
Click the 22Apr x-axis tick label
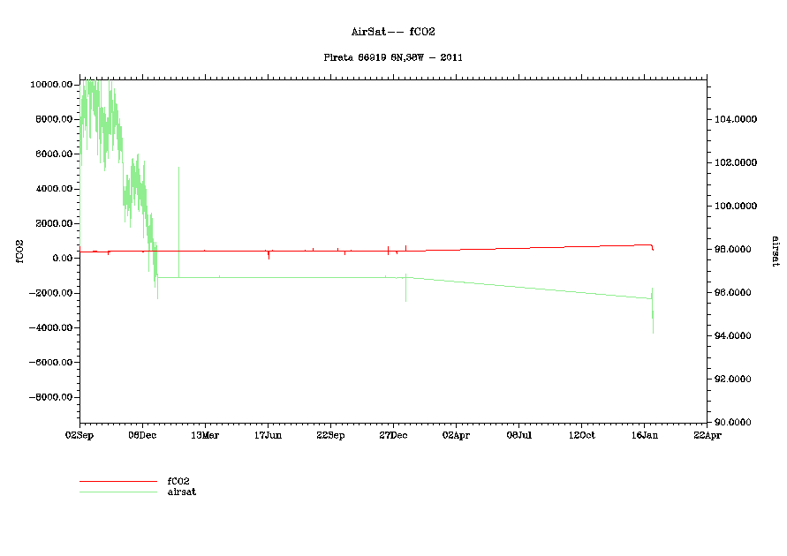(707, 434)
